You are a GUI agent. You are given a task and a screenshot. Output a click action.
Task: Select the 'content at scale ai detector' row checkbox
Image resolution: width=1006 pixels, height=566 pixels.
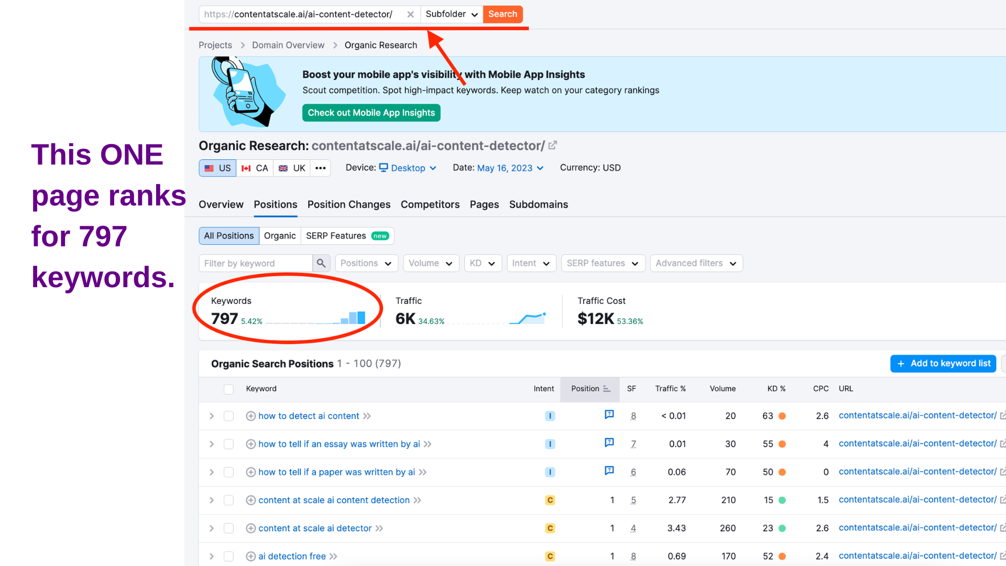pos(228,528)
